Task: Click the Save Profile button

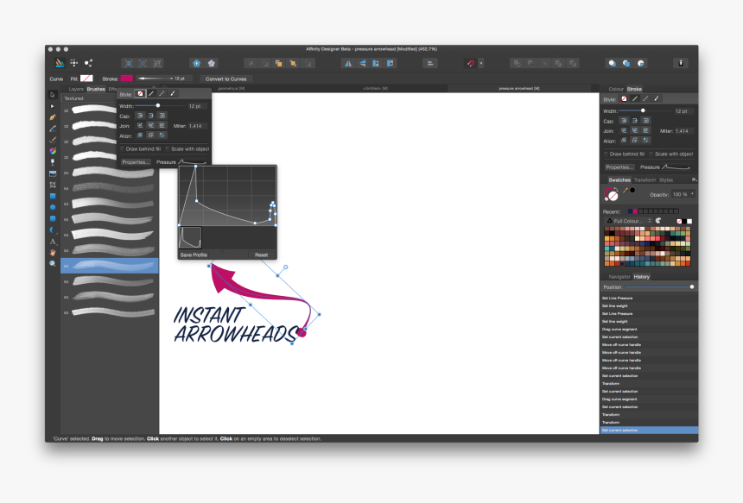Action: (x=194, y=255)
